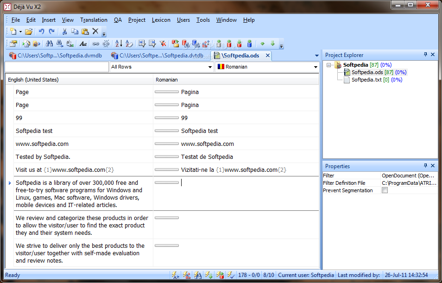
Task: Create a new file with New icon
Action: click(x=13, y=31)
